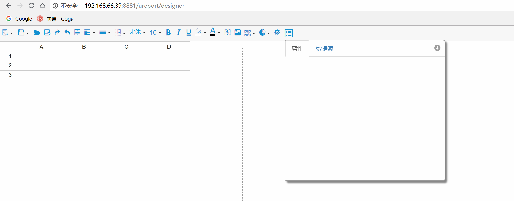Open report settings gear icon
Screen dimensions: 514x201
(277, 33)
